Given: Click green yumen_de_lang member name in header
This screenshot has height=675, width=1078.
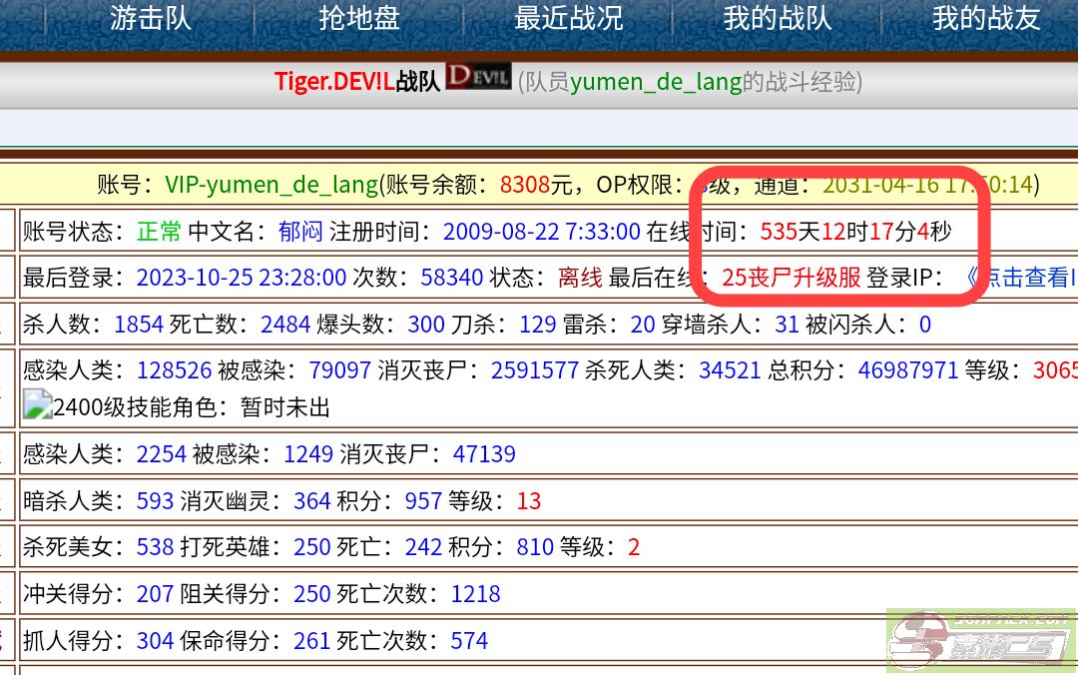Looking at the screenshot, I should click(656, 82).
